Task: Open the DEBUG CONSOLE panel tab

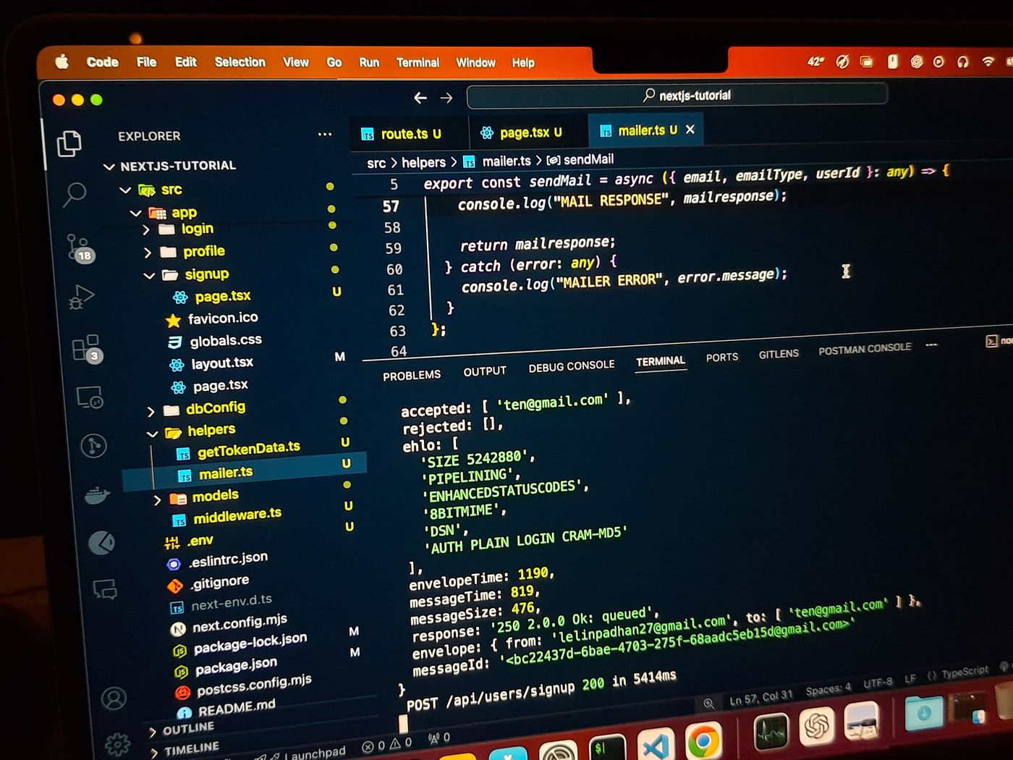Action: point(572,366)
